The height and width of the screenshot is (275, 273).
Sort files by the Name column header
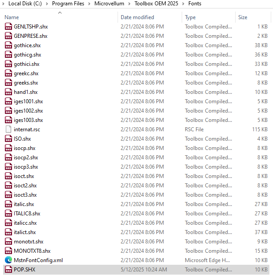coord(12,17)
